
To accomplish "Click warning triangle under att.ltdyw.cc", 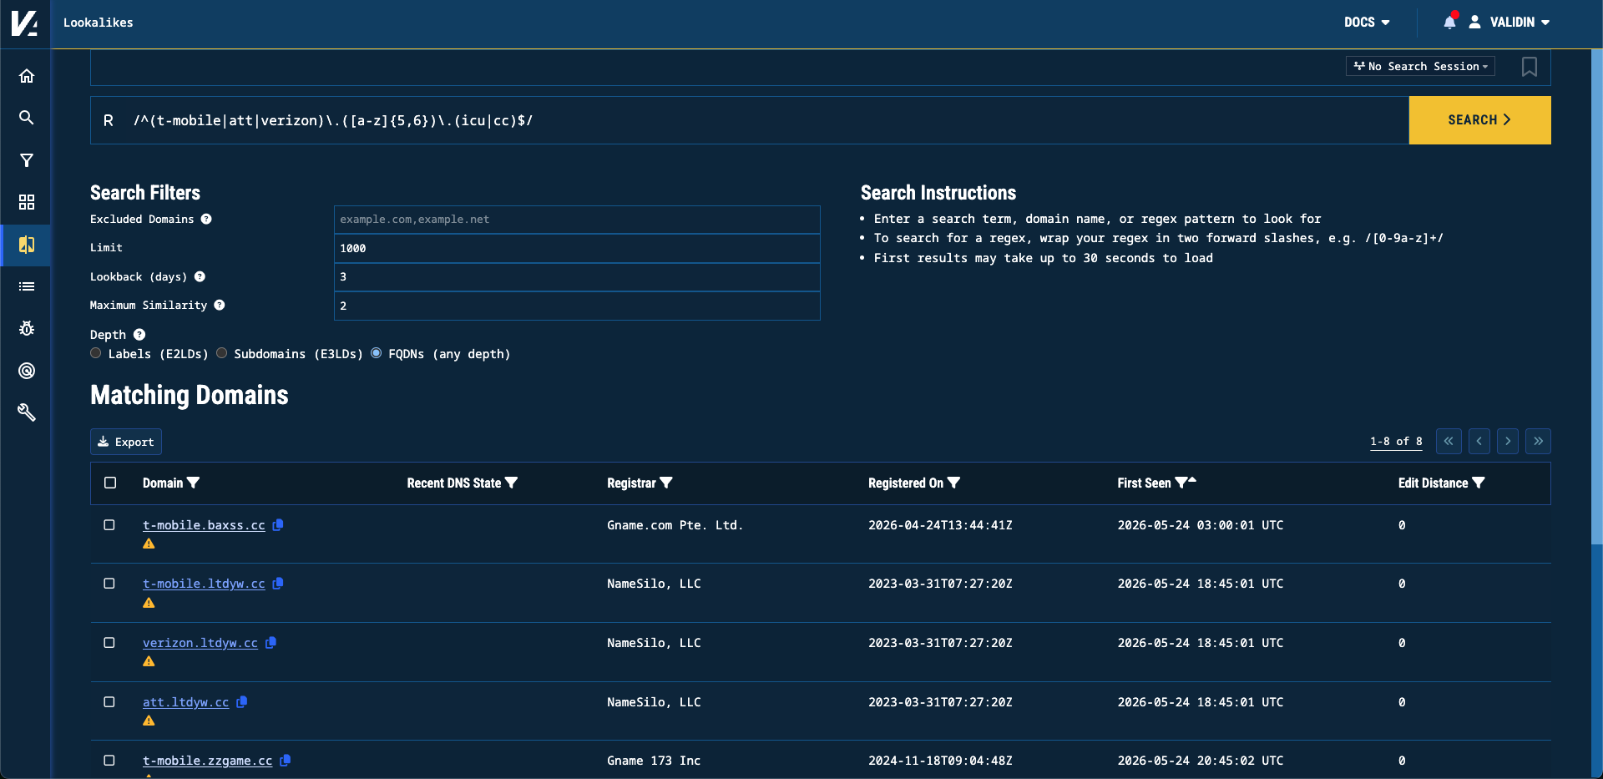I will pos(149,721).
